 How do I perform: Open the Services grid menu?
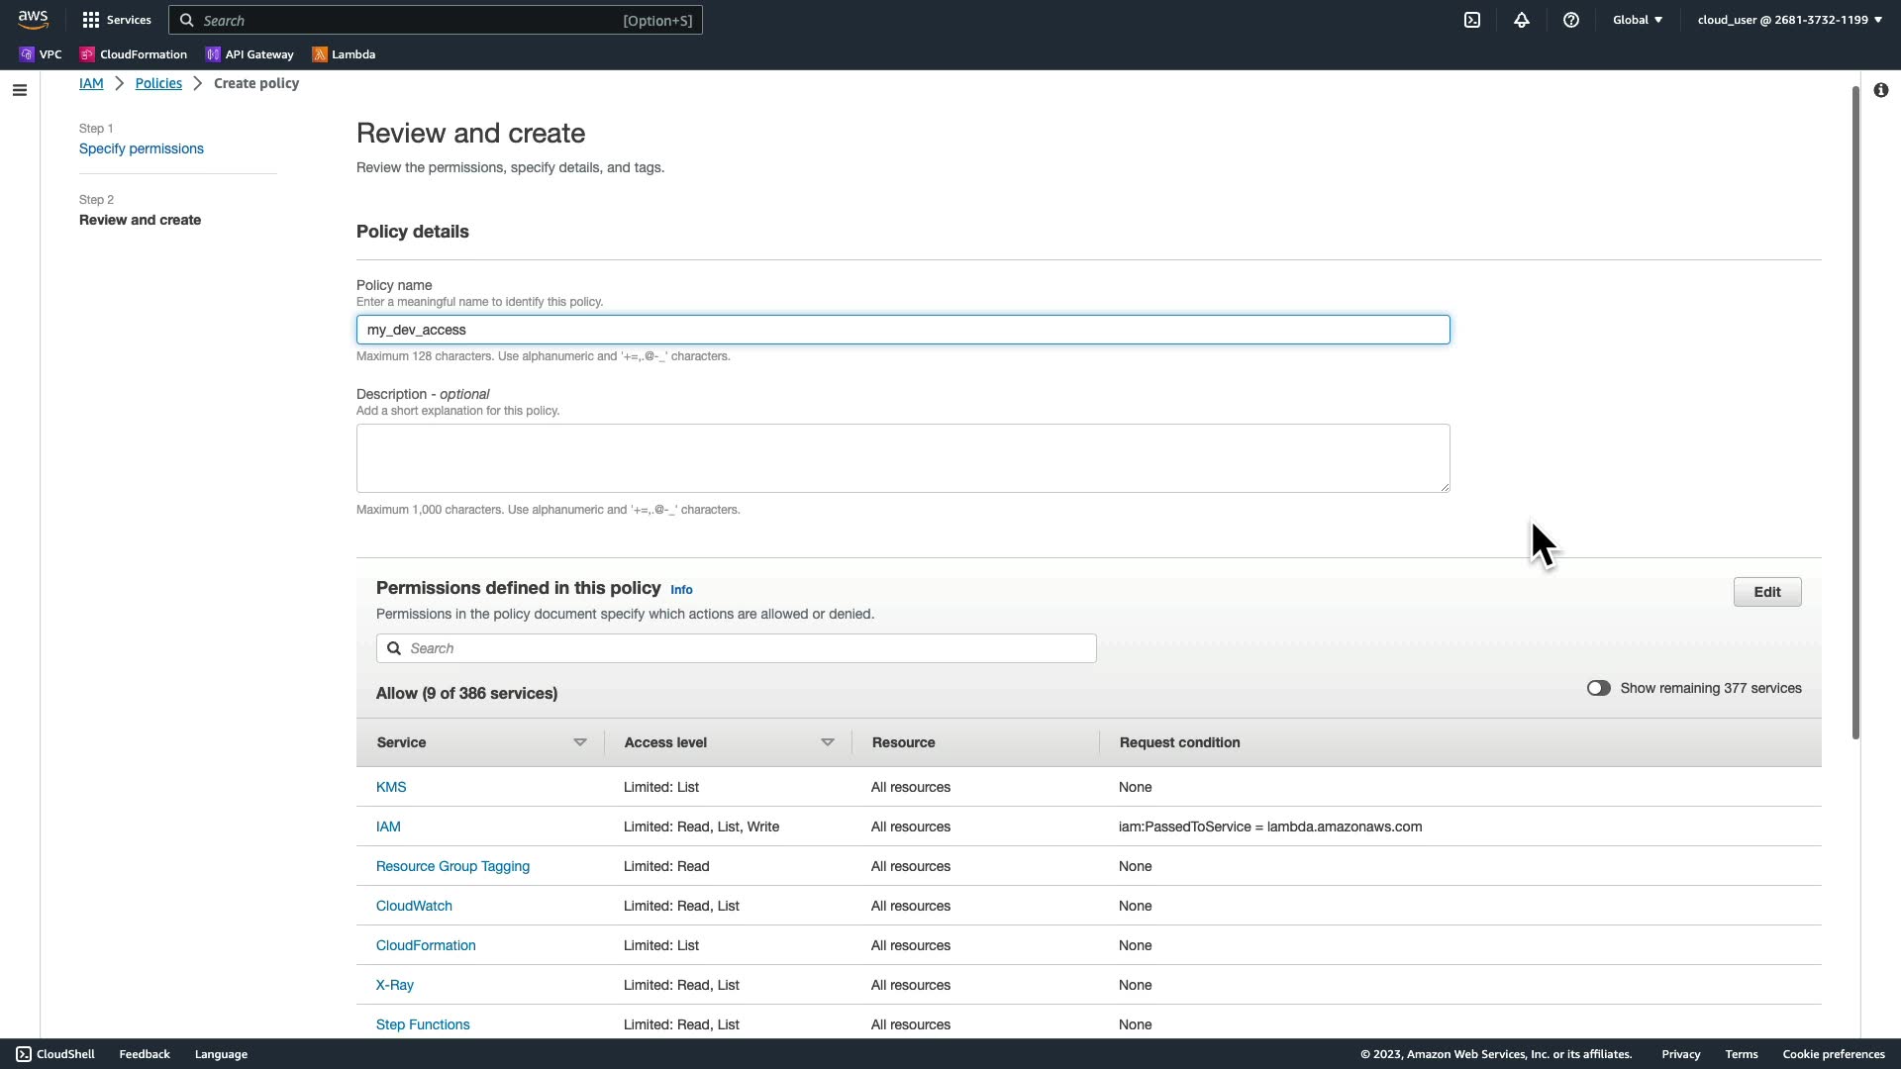tap(117, 20)
